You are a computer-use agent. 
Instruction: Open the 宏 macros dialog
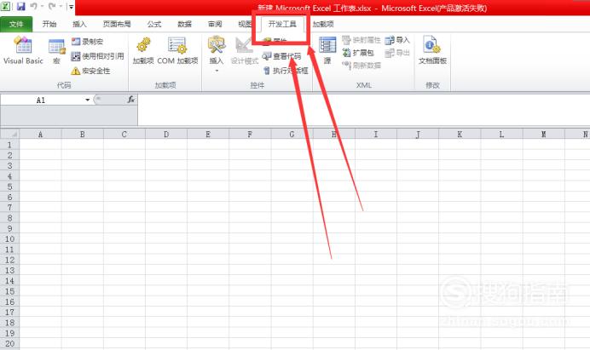pos(56,51)
